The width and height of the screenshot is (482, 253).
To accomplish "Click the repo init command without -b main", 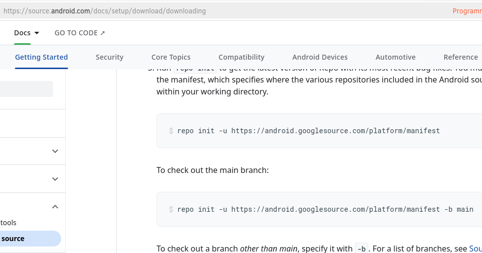I will pyautogui.click(x=309, y=131).
